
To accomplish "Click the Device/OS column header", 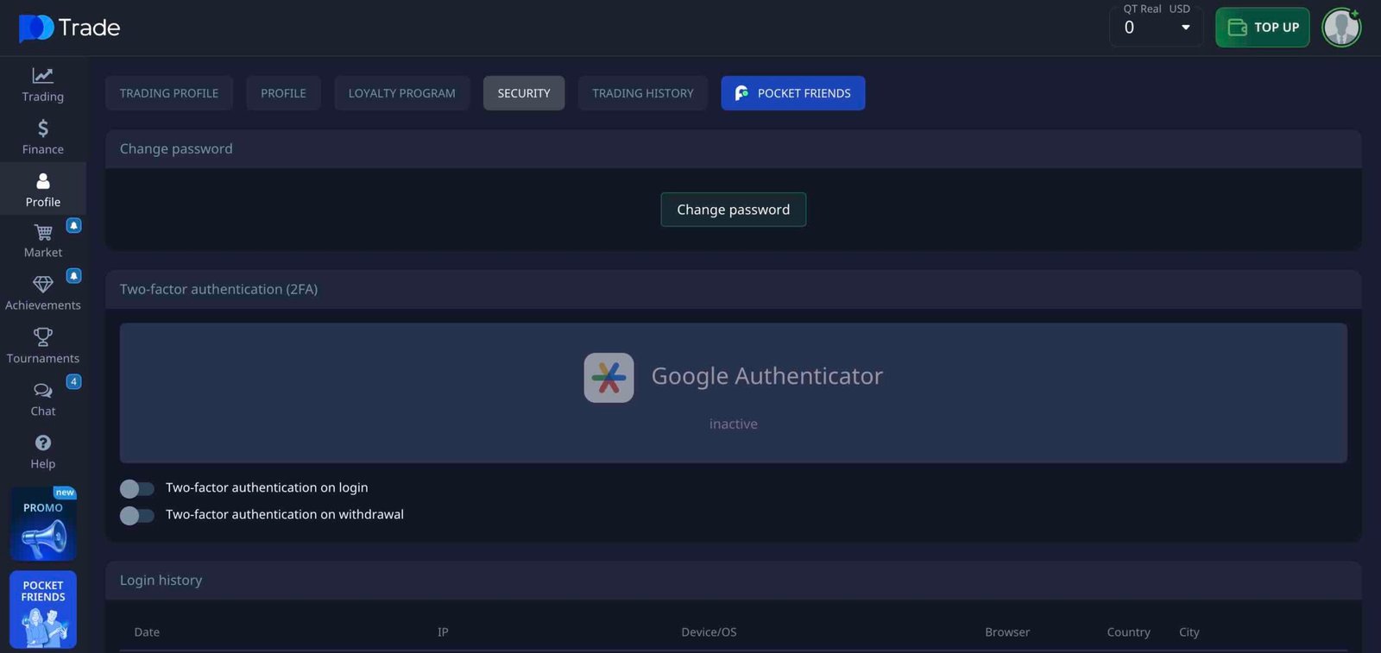I will tap(709, 632).
